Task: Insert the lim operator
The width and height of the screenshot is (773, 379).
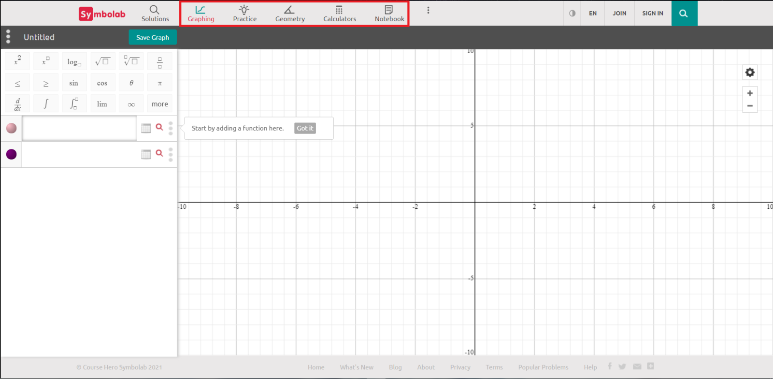Action: click(x=103, y=103)
